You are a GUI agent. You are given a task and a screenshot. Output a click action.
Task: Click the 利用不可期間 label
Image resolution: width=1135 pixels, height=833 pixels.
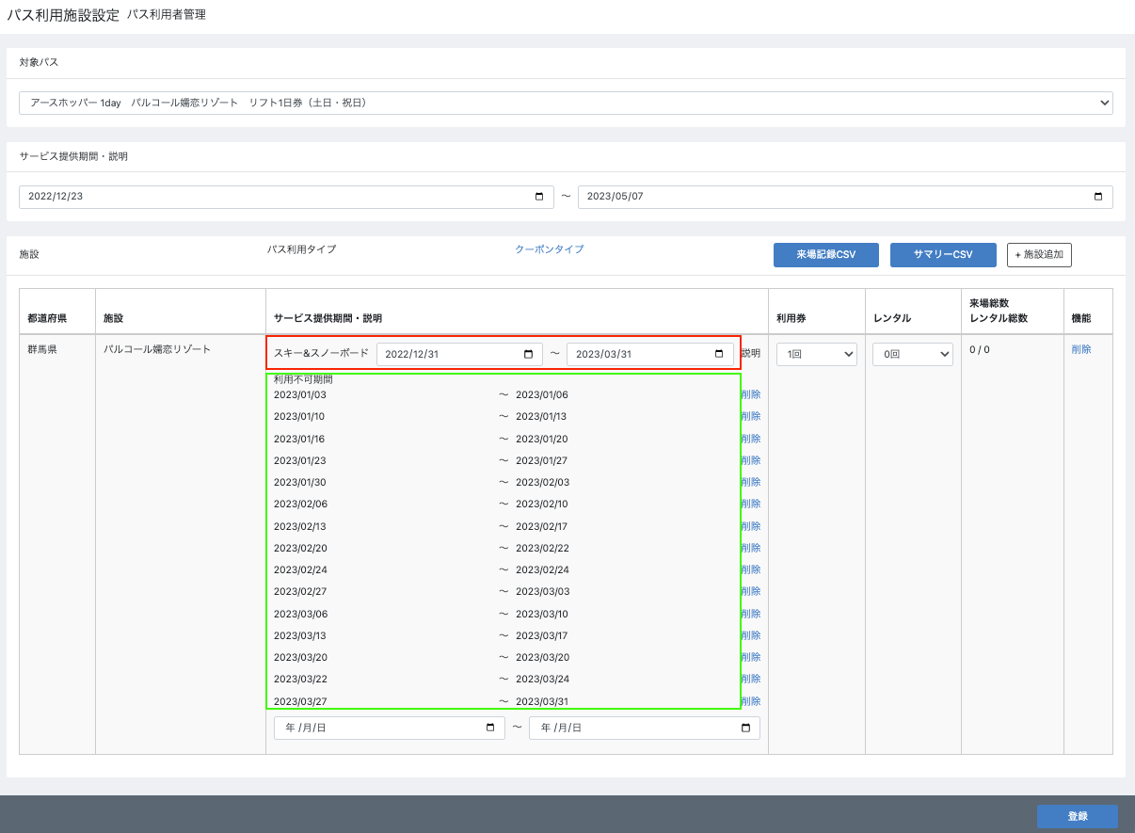[303, 379]
